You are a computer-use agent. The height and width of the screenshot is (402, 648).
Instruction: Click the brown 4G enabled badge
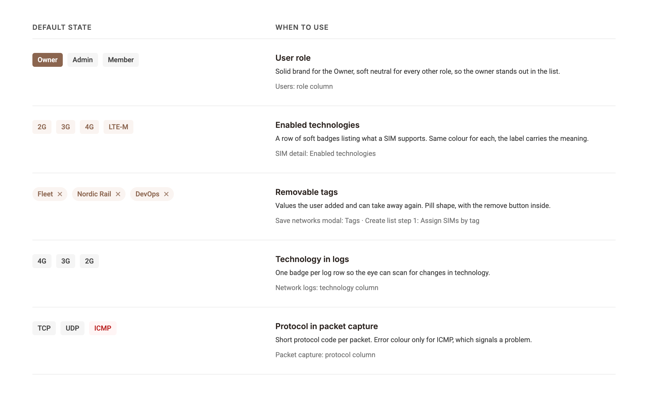click(x=89, y=127)
